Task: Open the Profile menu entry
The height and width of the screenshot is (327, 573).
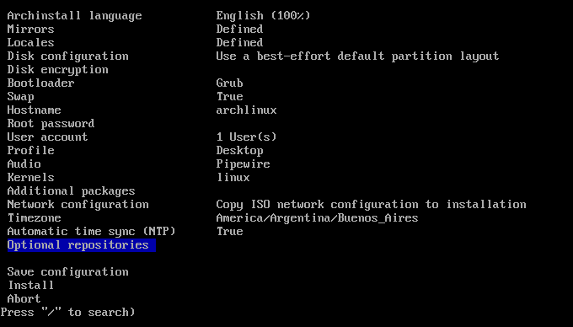Action: [30, 151]
